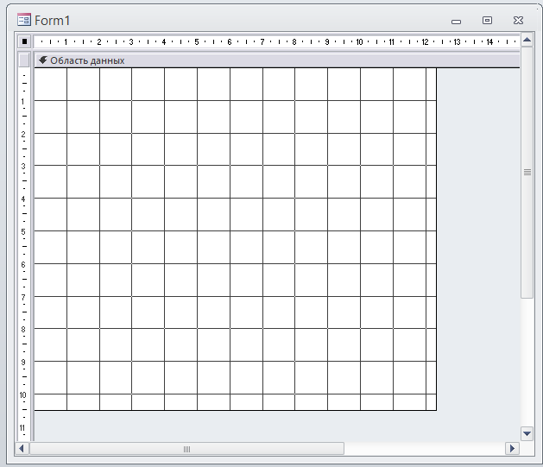
Task: Click the horizontal scrollbar right arrow
Action: [x=512, y=449]
